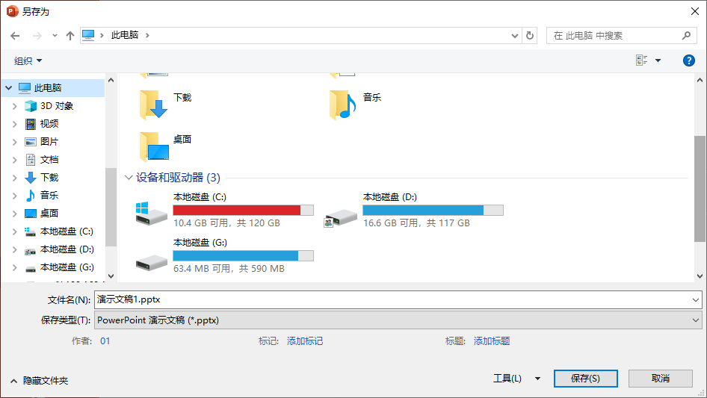This screenshot has height=398, width=707.
Task: Navigate back to previous location
Action: click(x=15, y=35)
